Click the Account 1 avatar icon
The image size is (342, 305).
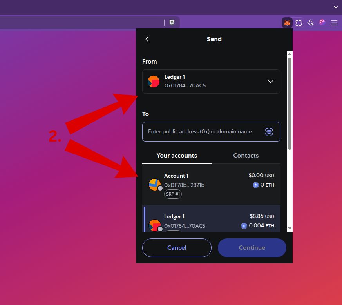click(155, 185)
